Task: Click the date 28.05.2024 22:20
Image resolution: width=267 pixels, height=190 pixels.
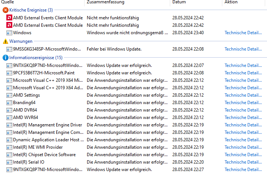Action: click(x=188, y=162)
